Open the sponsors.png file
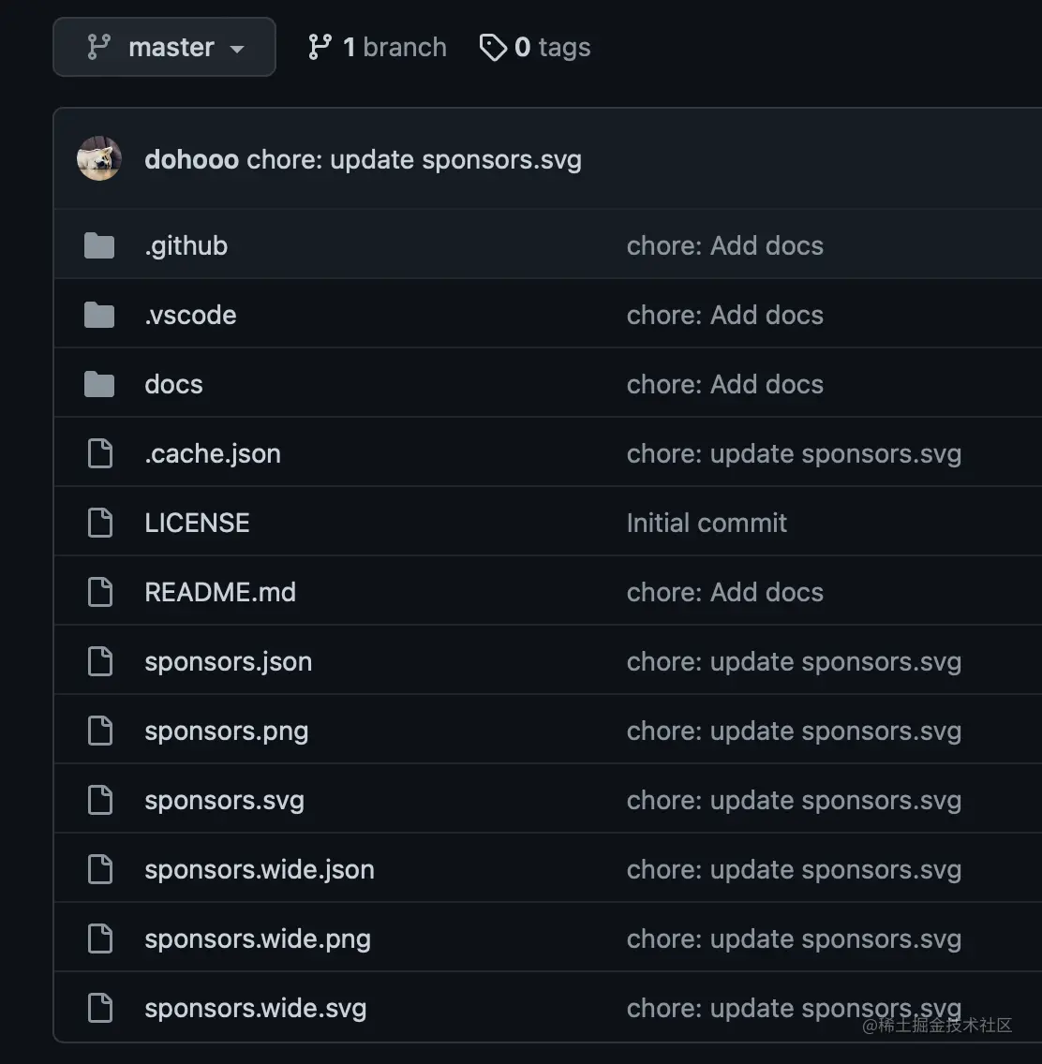 click(x=226, y=731)
